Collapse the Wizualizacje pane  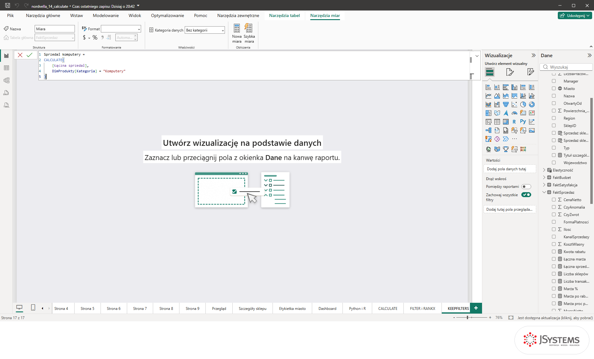pos(533,56)
